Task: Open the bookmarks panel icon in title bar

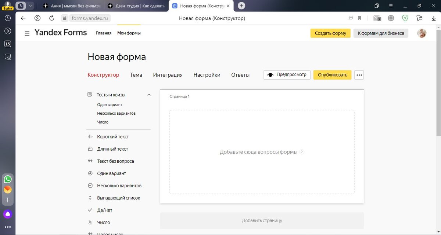Action: [377, 6]
